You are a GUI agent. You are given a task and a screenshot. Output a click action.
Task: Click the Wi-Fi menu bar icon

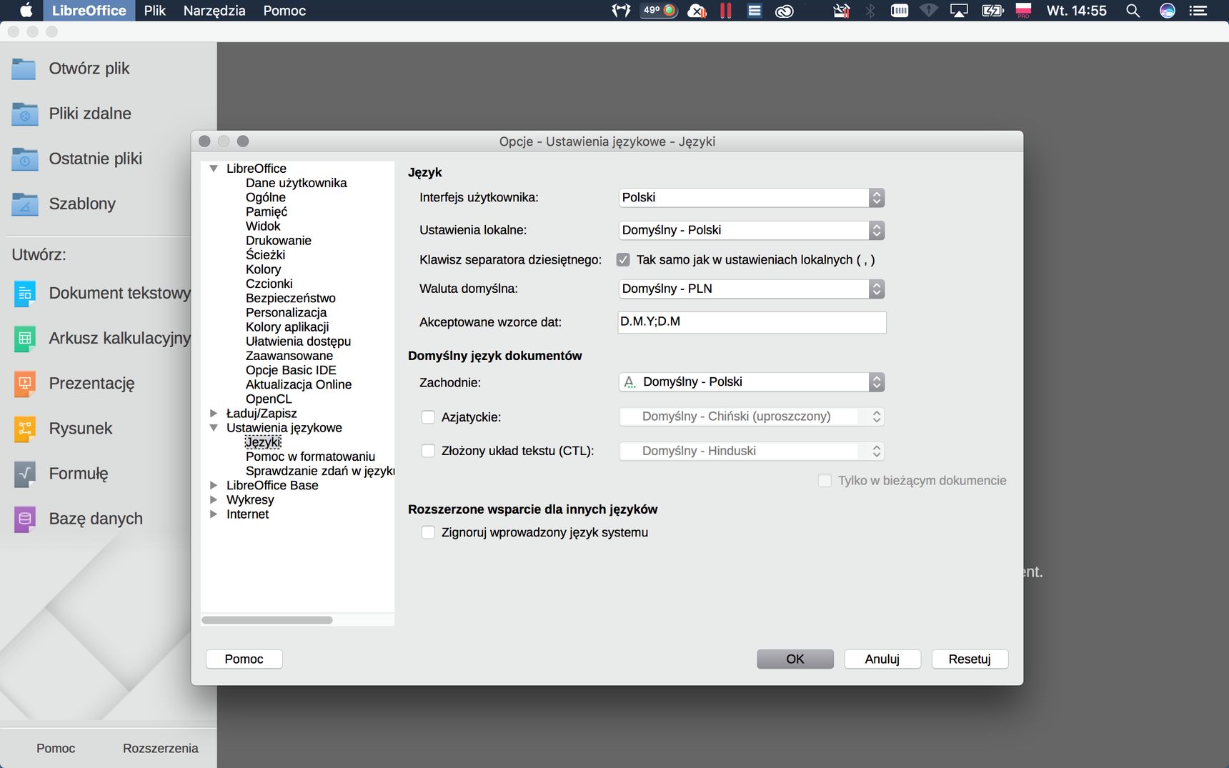[928, 11]
